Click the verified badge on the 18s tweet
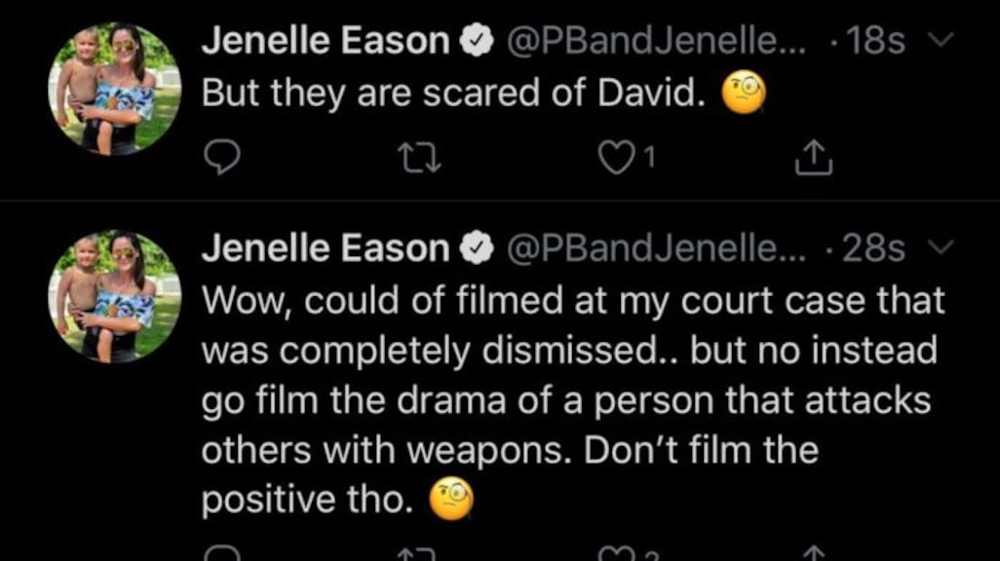Viewport: 1000px width, 561px height. (474, 42)
